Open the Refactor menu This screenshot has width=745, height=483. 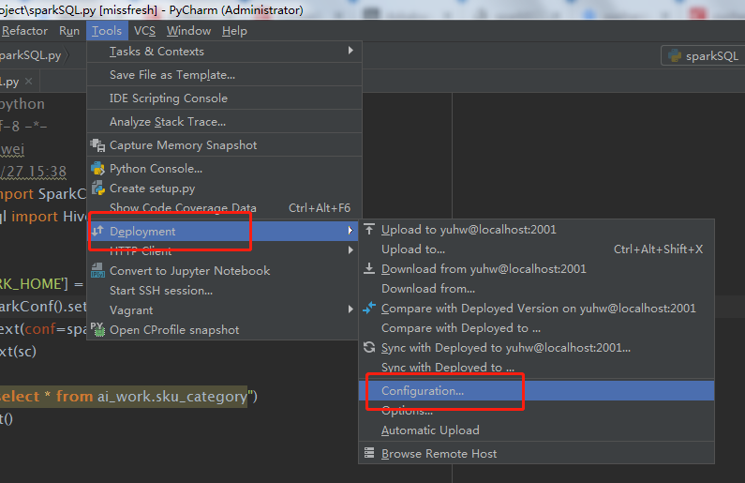(24, 31)
